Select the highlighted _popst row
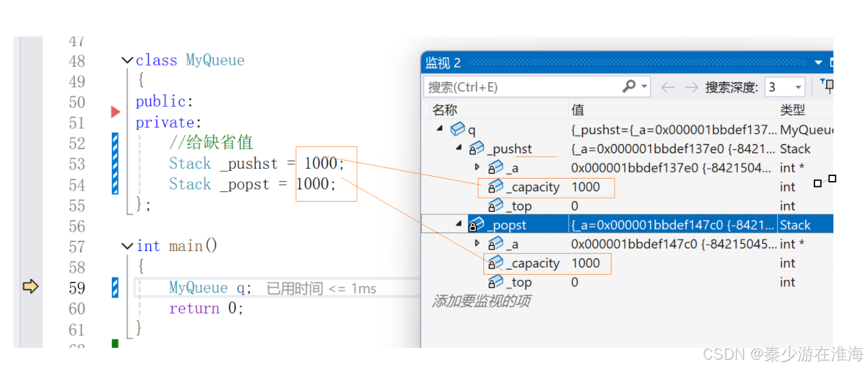Screen dimensions: 866x368 click(627, 225)
